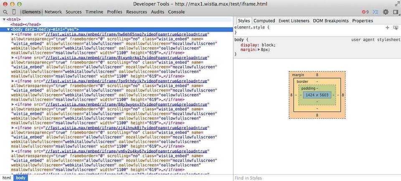Switch to the Timeline panel
This screenshot has height=181, width=401.
click(x=94, y=12)
